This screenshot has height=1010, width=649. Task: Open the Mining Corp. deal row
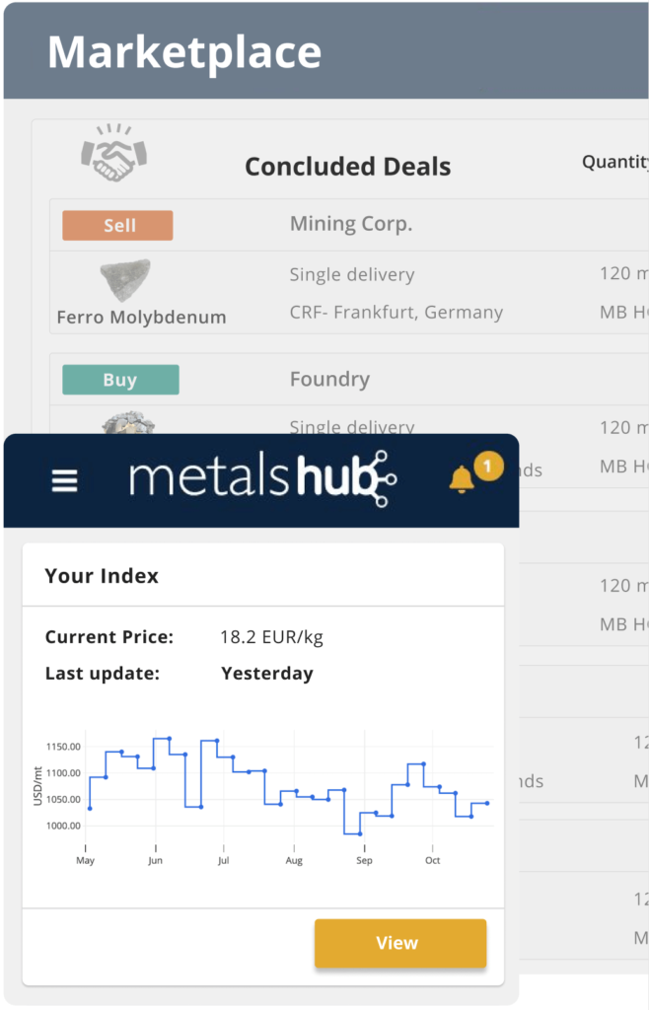point(349,225)
